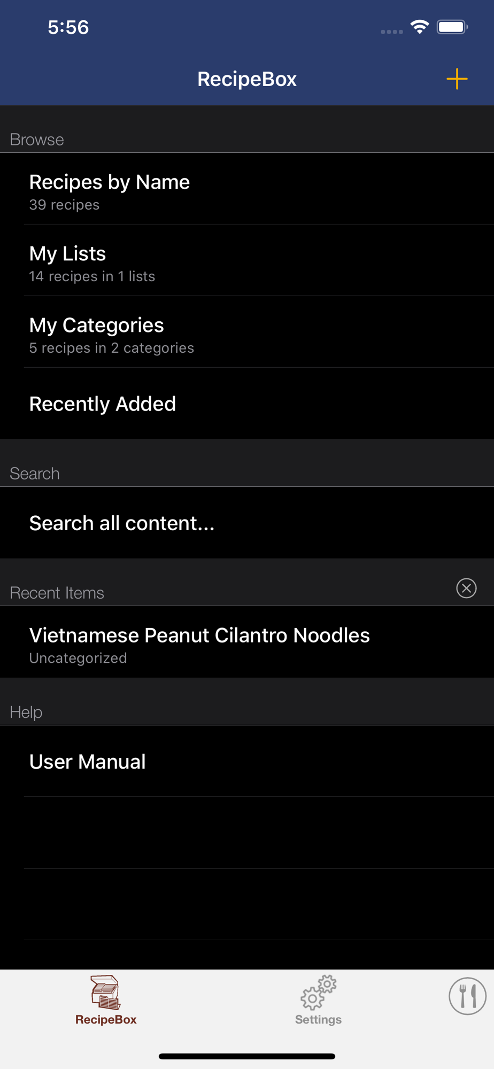This screenshot has width=494, height=1069.
Task: Tap the fork and knife icon
Action: (467, 996)
